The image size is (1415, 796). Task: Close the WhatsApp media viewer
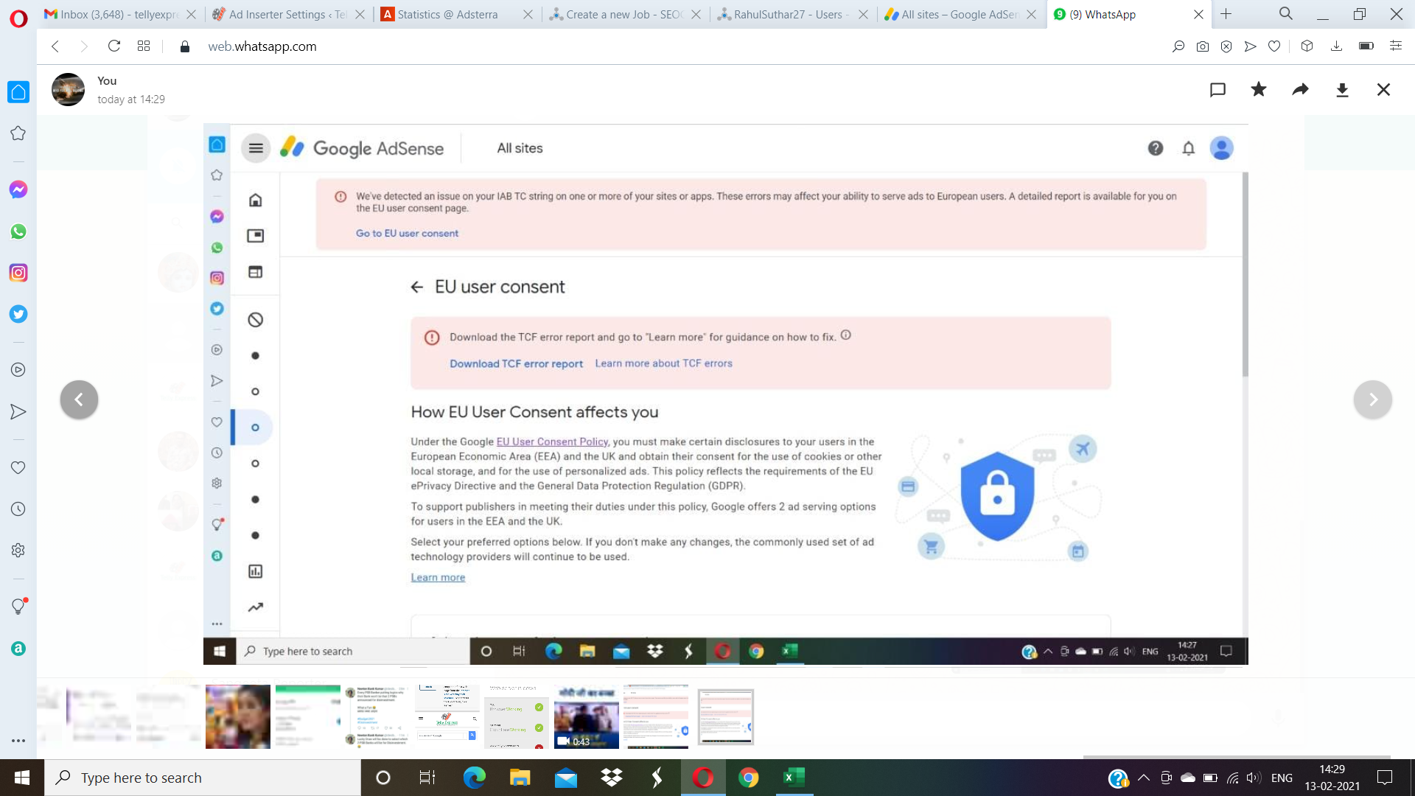coord(1383,90)
